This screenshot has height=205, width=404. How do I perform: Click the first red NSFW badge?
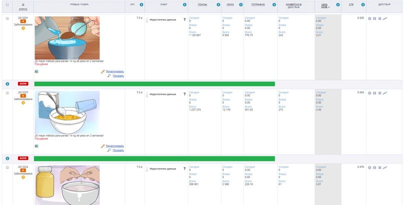point(23,84)
